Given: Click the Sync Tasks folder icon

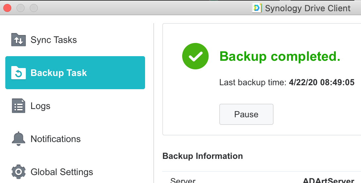Looking at the screenshot, I should click(19, 40).
